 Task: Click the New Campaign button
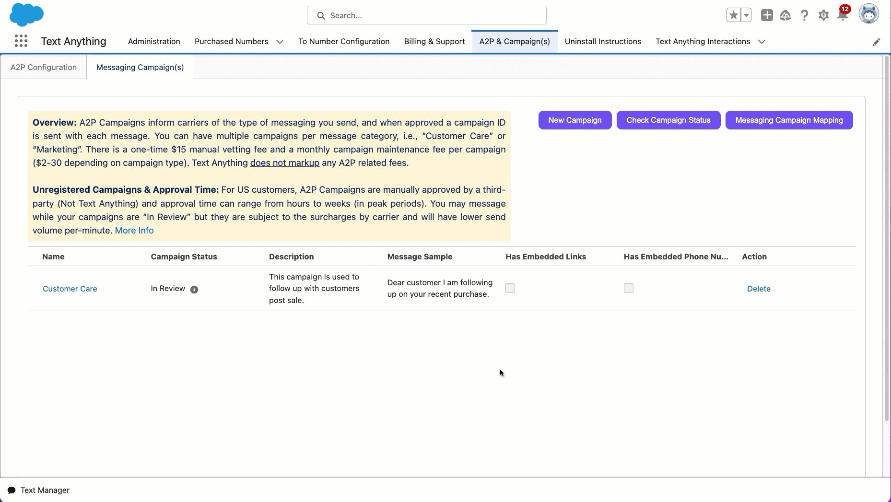coord(574,120)
